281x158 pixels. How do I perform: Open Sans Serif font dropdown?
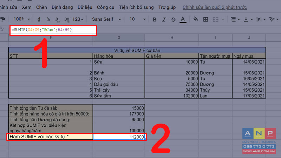tap(106, 19)
